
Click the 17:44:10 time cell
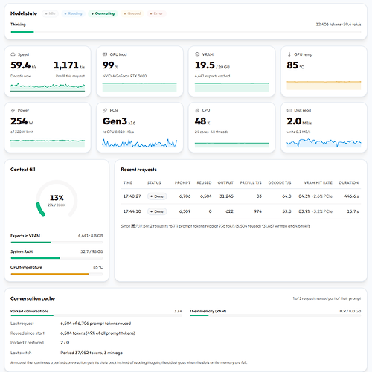132,211
